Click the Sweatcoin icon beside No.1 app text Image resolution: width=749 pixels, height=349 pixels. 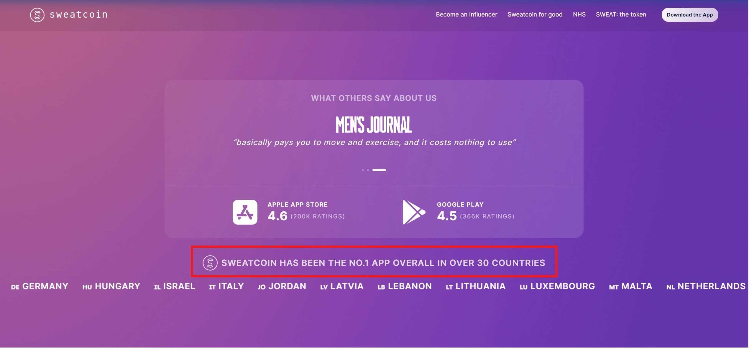tap(210, 263)
